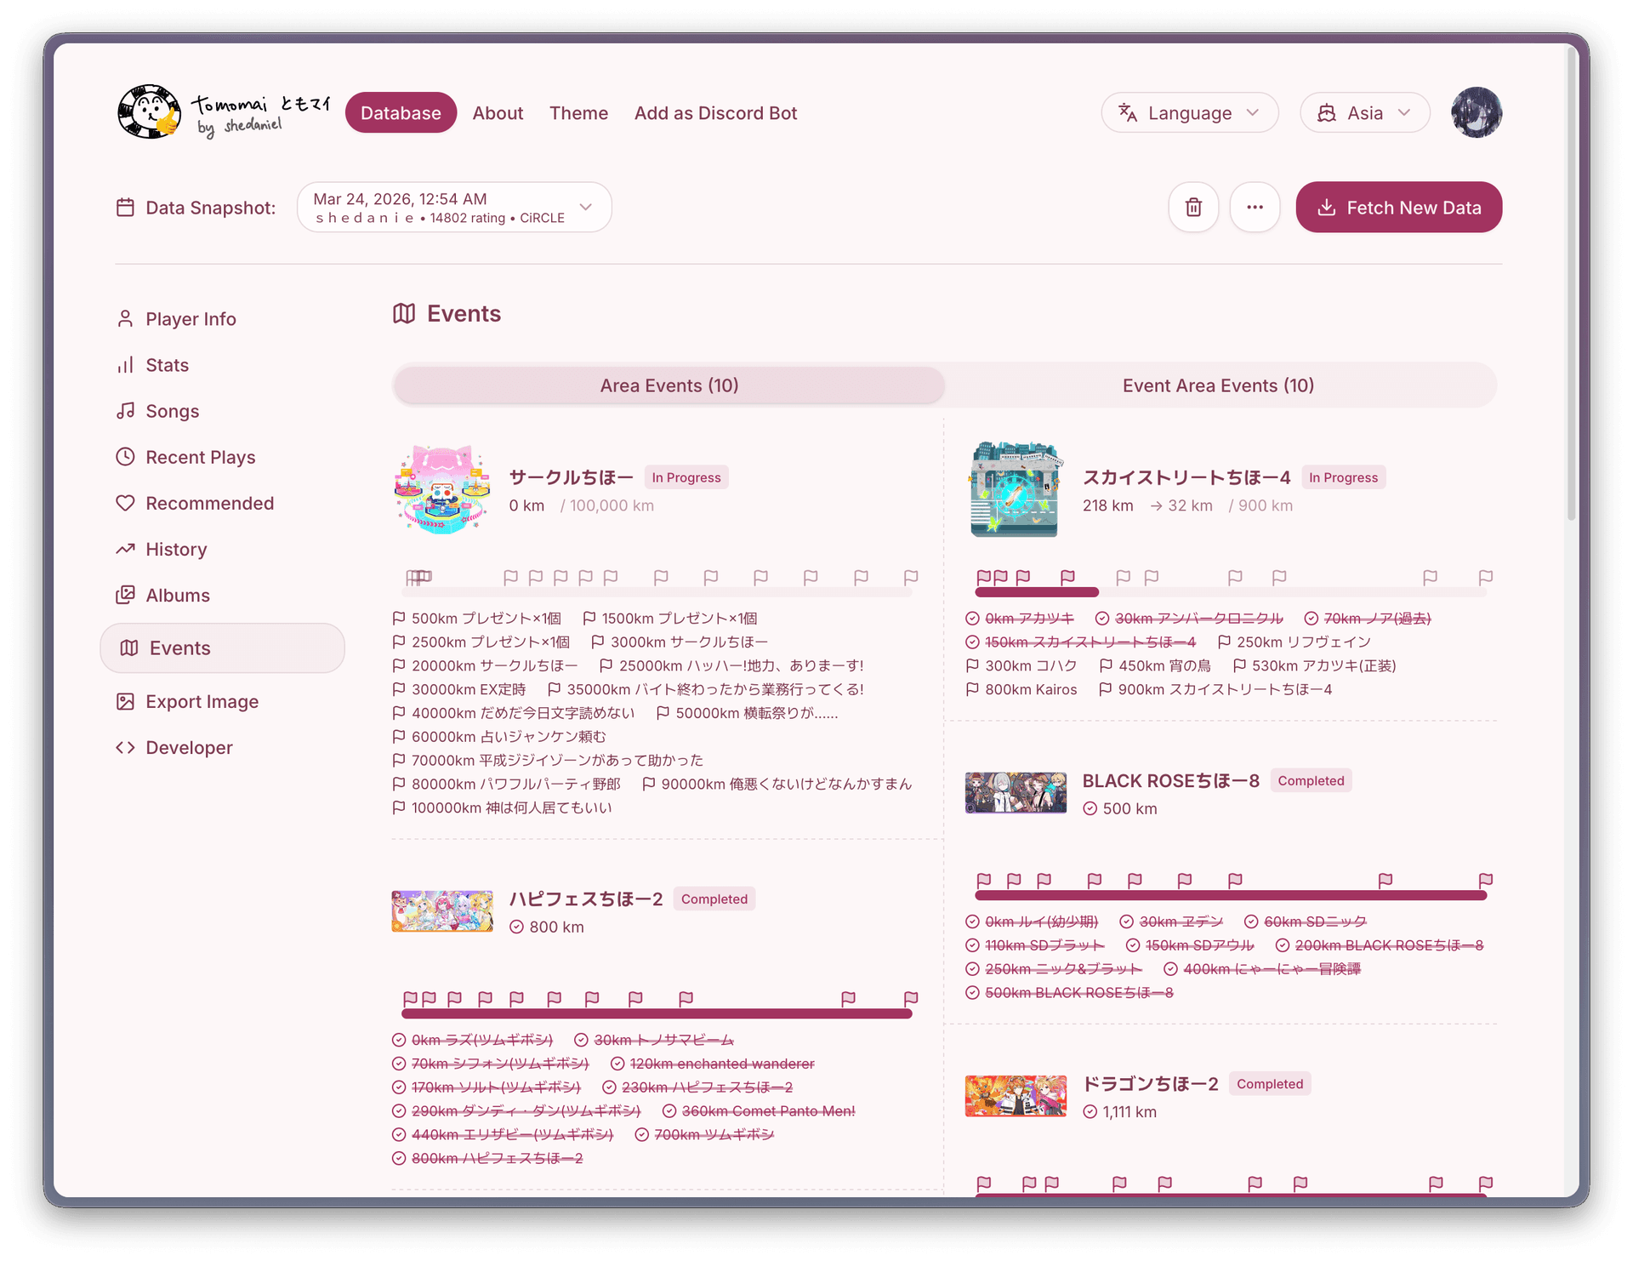Go to Stats in the sidebar

click(167, 365)
